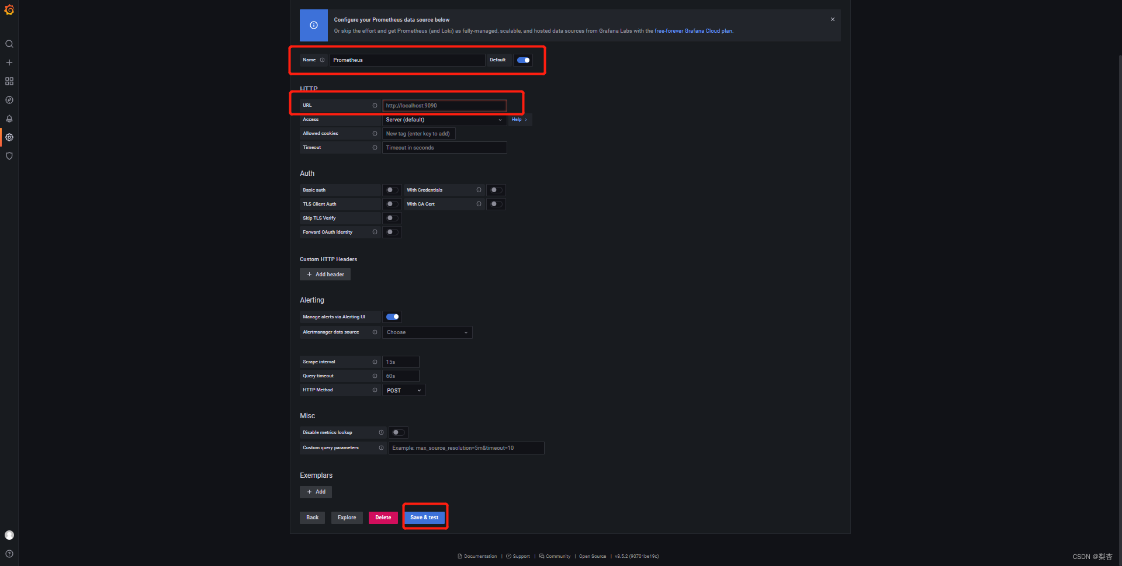Close the Prometheus info banner
The width and height of the screenshot is (1122, 566).
(833, 19)
